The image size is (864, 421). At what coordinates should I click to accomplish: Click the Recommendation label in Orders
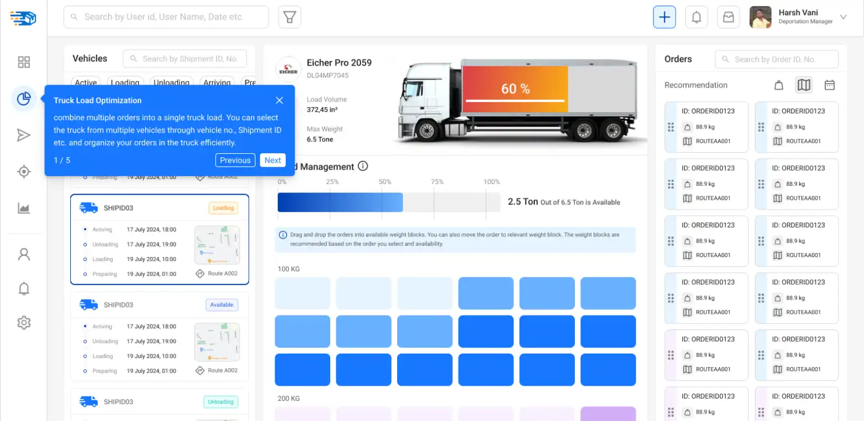click(696, 85)
